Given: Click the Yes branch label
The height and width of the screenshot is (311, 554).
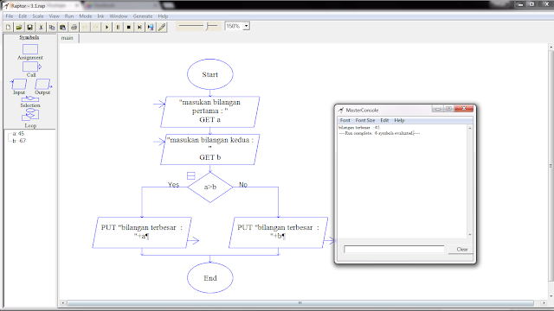Looking at the screenshot, I should (173, 184).
